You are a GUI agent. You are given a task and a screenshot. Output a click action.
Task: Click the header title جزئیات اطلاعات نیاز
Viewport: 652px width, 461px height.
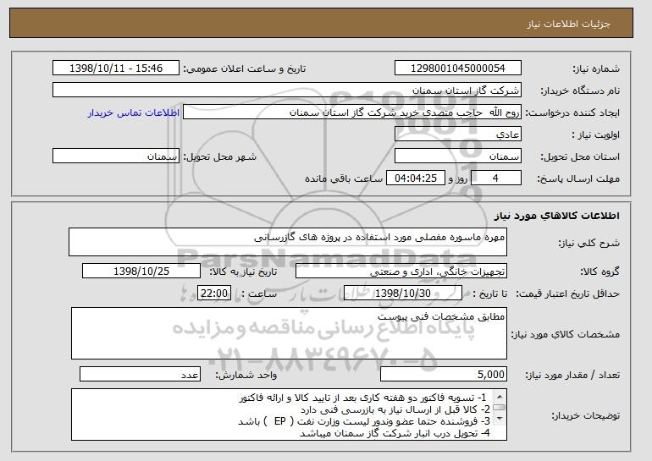point(568,24)
